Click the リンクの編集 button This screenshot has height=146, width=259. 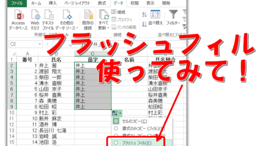click(124, 27)
